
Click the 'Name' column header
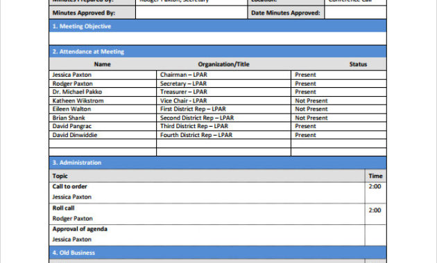(102, 64)
